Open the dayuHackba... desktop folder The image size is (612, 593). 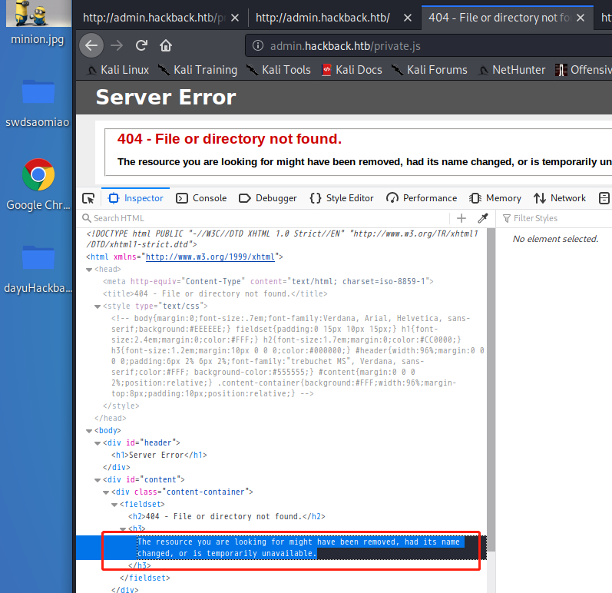(38, 270)
